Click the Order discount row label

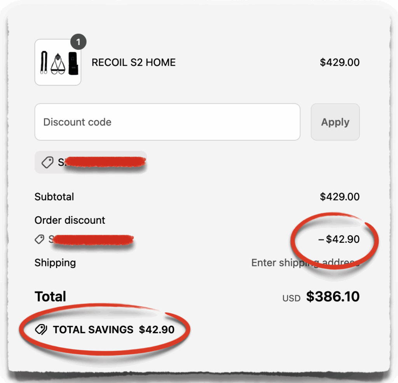(70, 220)
